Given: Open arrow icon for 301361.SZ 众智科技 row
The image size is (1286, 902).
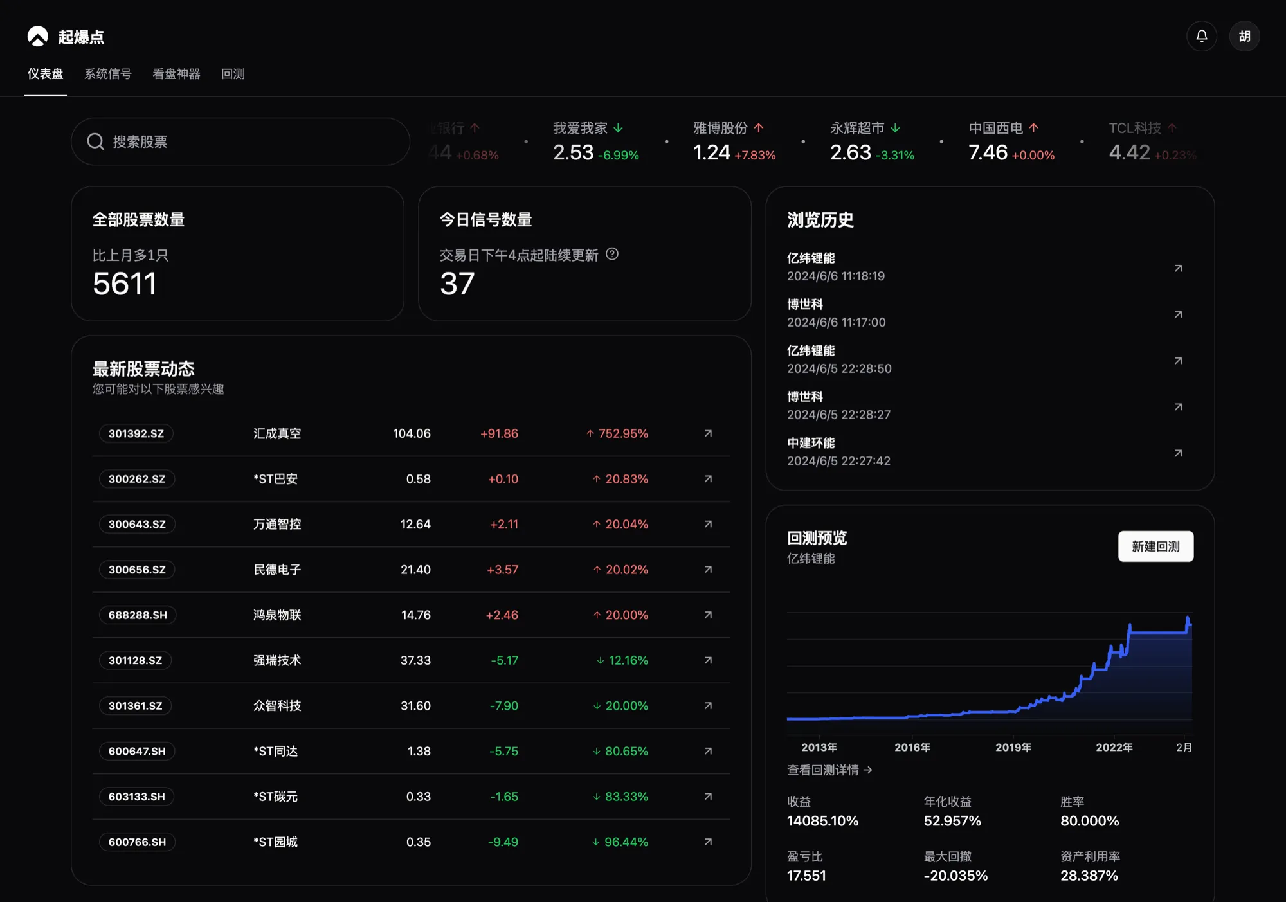Looking at the screenshot, I should tap(708, 706).
